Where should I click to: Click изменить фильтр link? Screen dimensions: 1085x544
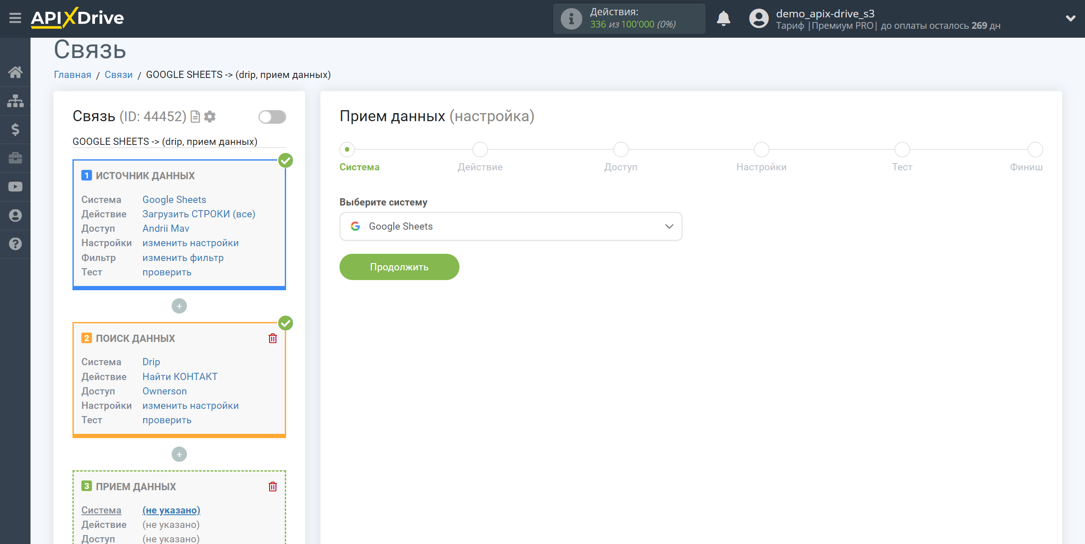[x=183, y=258]
